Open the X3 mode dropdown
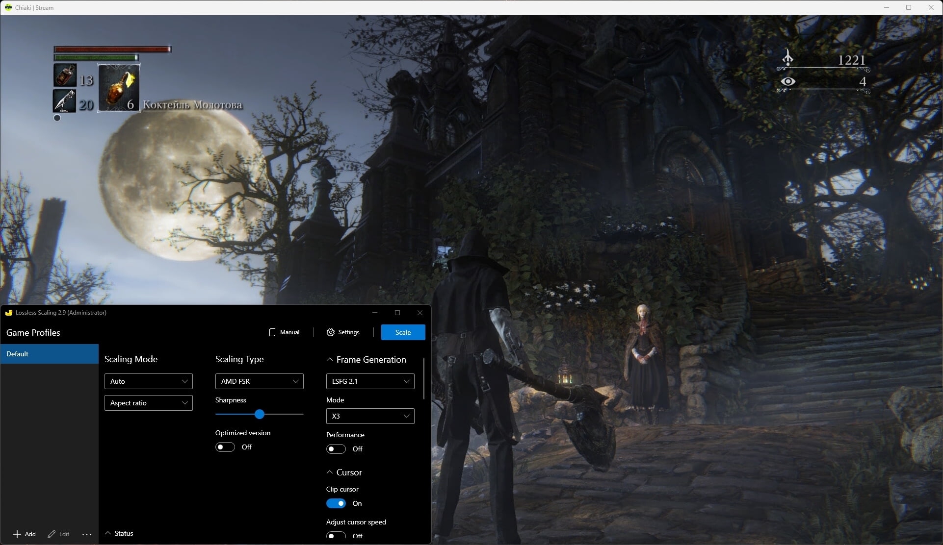This screenshot has height=545, width=943. tap(370, 416)
